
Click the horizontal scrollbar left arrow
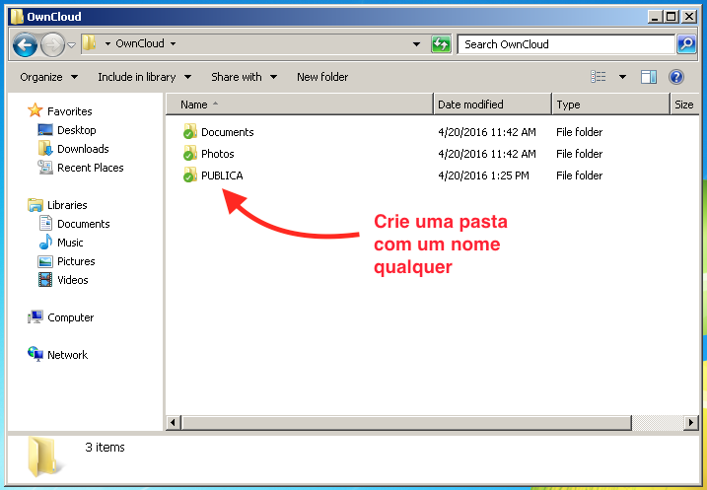tap(174, 423)
